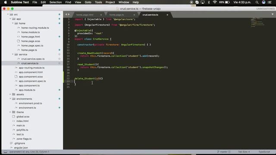Open the Project menu

[110, 2]
